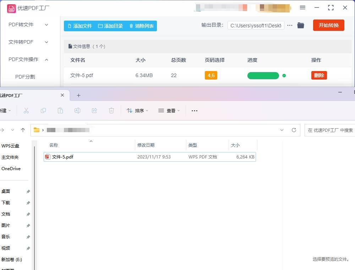Click the orange 4,6 page selection badge

[211, 75]
